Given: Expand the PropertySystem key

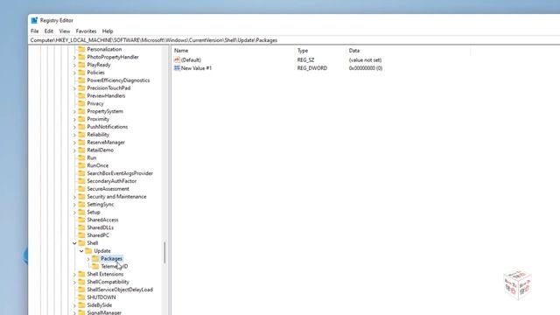Looking at the screenshot, I should point(74,111).
